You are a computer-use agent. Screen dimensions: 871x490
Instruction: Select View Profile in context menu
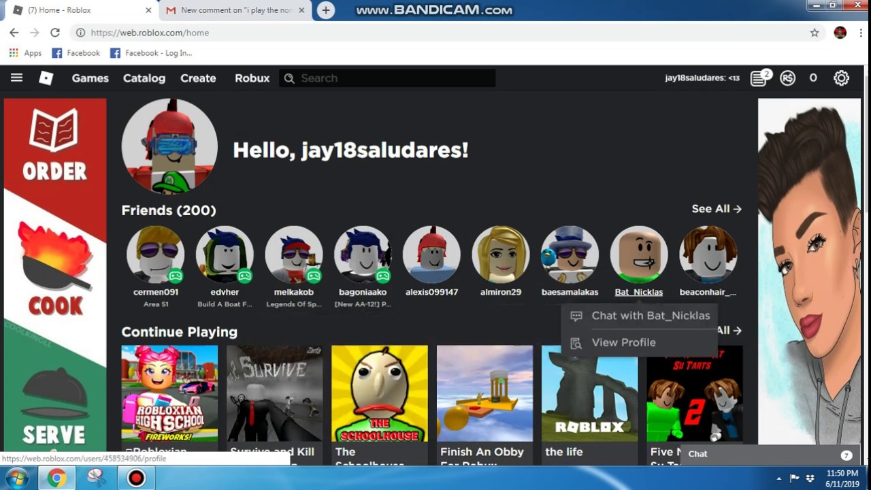pyautogui.click(x=639, y=342)
